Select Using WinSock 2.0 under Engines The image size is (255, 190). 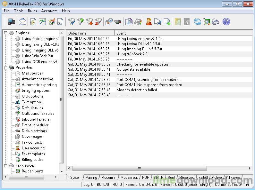coord(37,56)
